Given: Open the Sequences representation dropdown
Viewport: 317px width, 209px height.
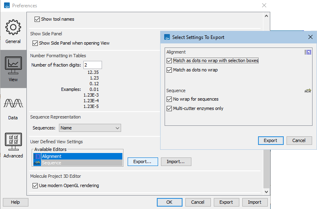Looking at the screenshot, I should (x=90, y=128).
